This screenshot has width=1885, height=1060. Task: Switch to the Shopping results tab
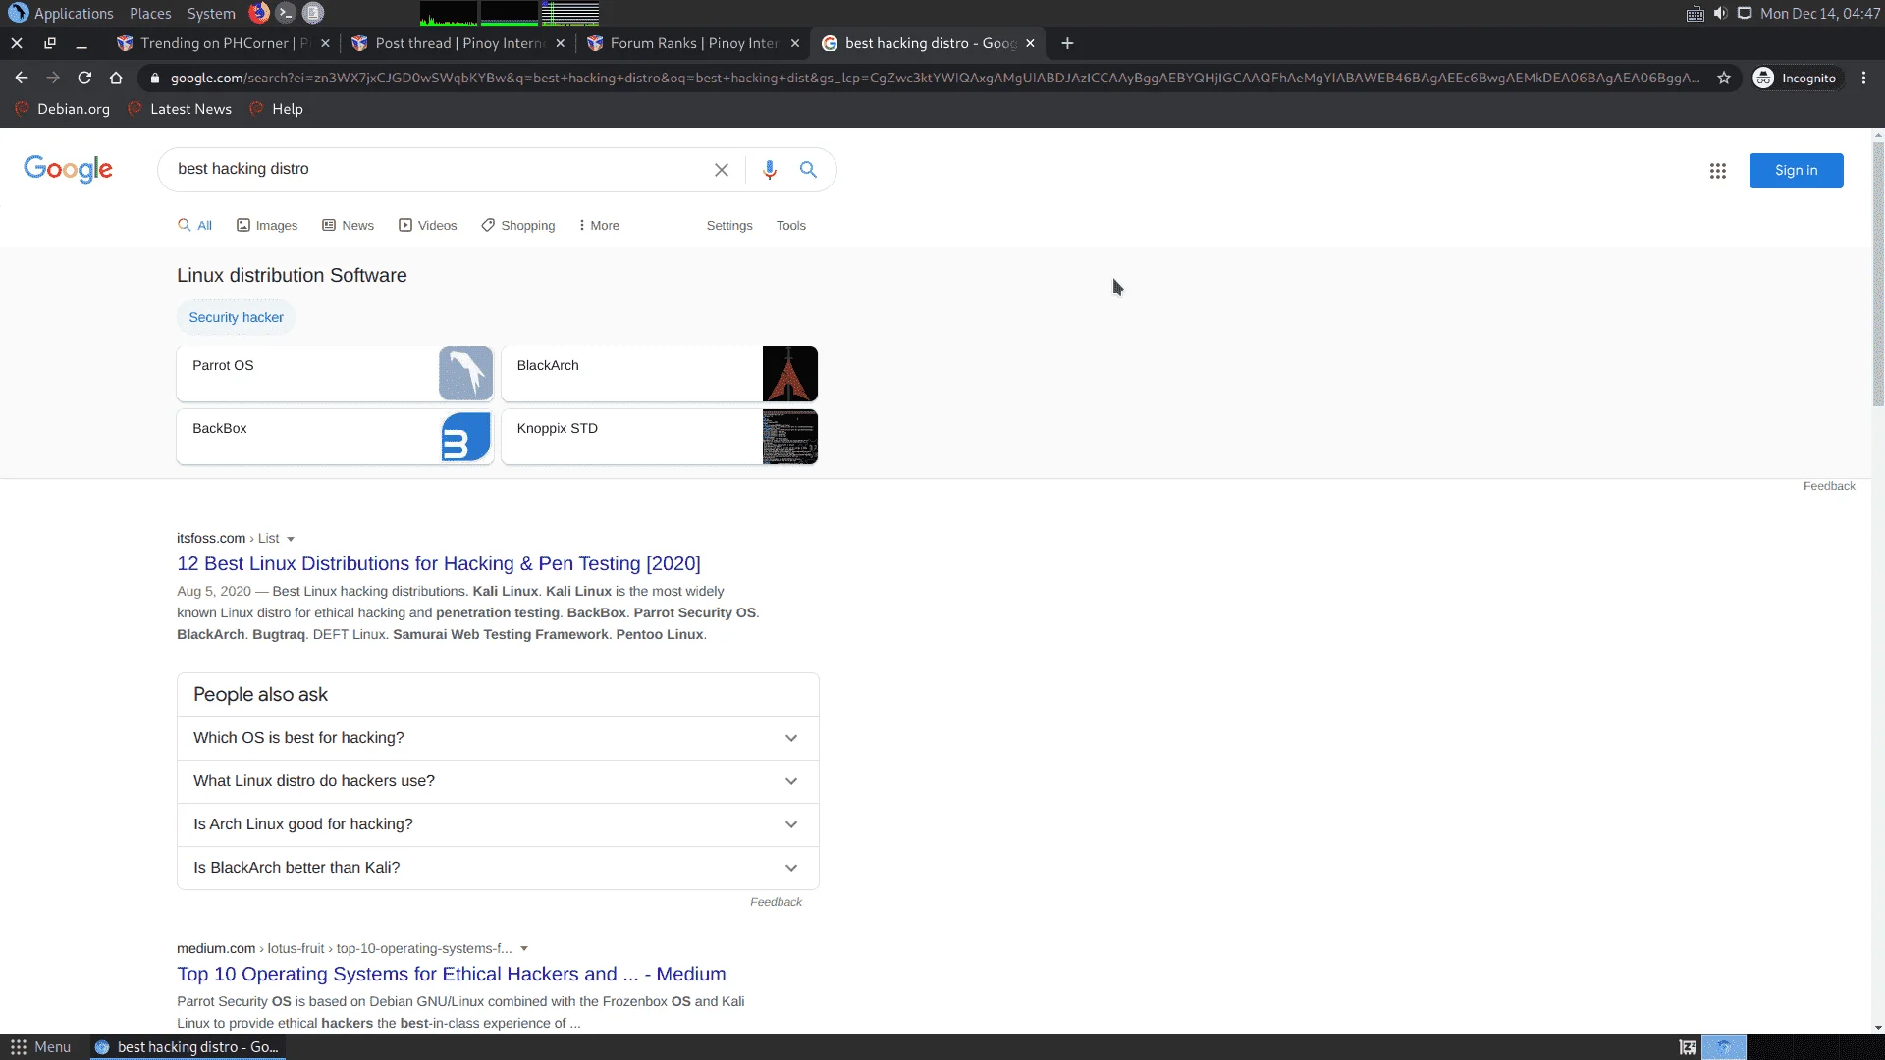coord(518,225)
